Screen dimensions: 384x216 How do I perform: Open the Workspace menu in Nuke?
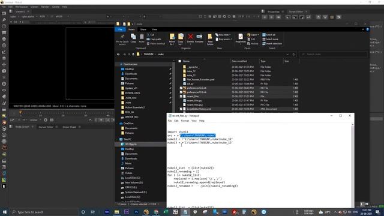pyautogui.click(x=22, y=7)
